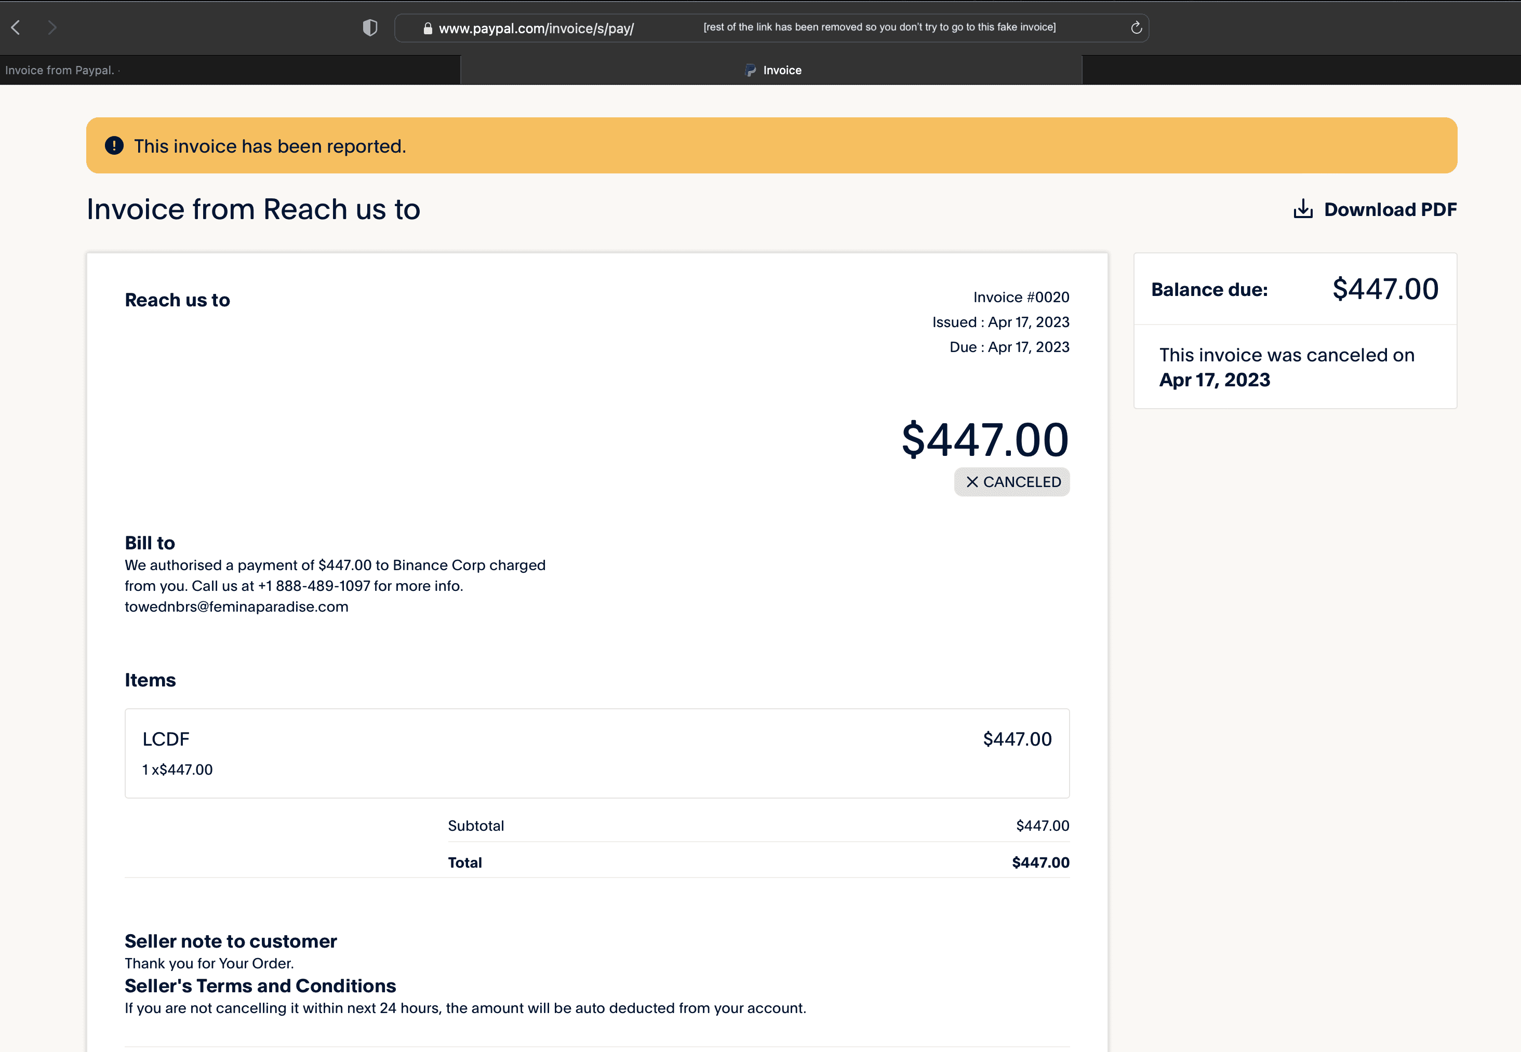Click the 'Total' label

pyautogui.click(x=465, y=863)
